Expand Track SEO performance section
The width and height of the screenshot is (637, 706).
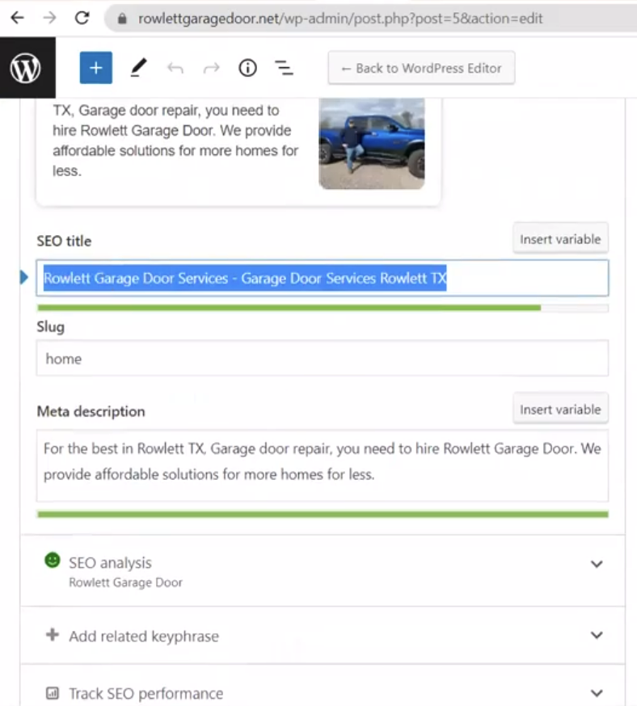pos(597,693)
